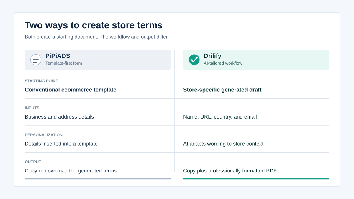Viewport: 354px width, 199px height.
Task: Click 'Business and address details' text
Action: (x=59, y=117)
